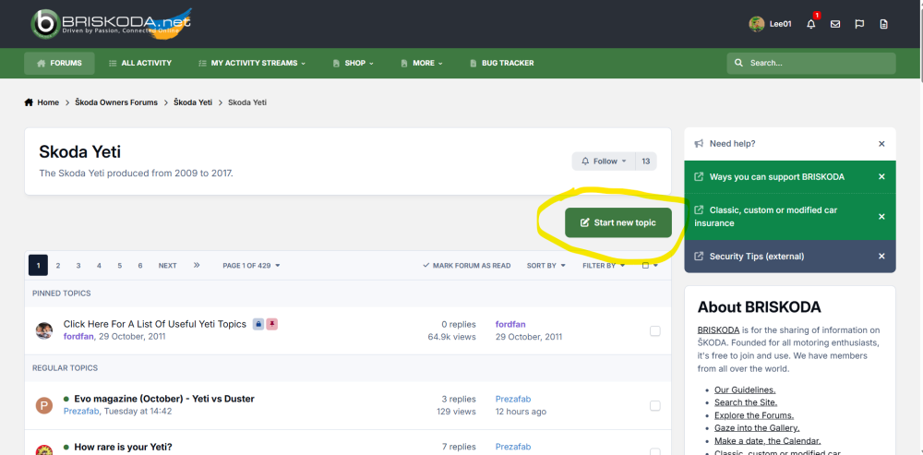Image resolution: width=923 pixels, height=455 pixels.
Task: Dismiss the Need help? announcement
Action: click(x=881, y=144)
